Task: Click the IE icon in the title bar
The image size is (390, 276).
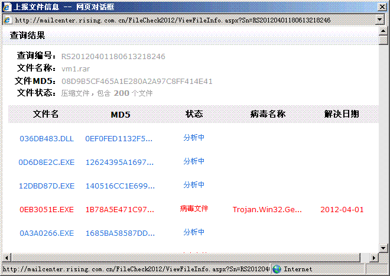Action: (6, 7)
